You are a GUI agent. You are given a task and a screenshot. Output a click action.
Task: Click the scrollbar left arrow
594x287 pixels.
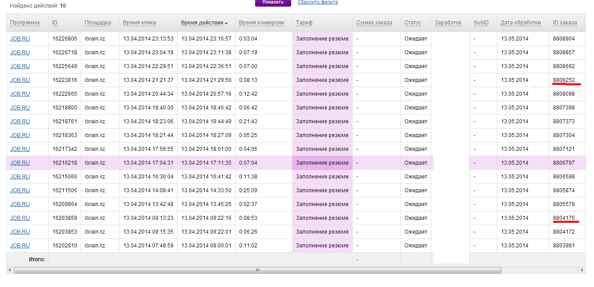9,270
